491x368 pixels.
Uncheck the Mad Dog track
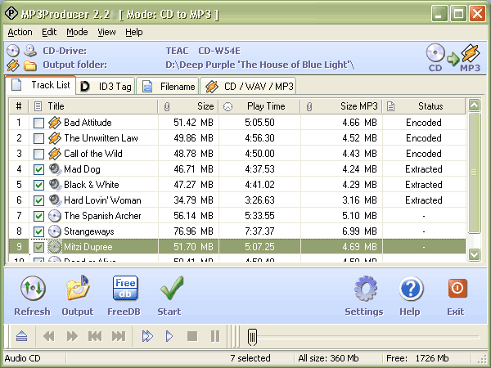[38, 169]
